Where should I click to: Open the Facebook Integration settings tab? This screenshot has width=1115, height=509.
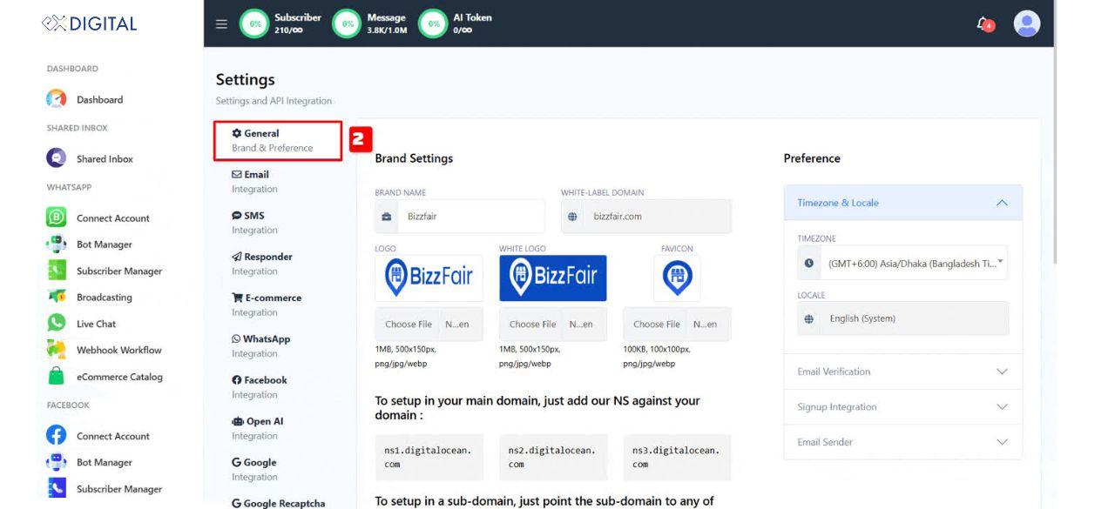click(259, 387)
